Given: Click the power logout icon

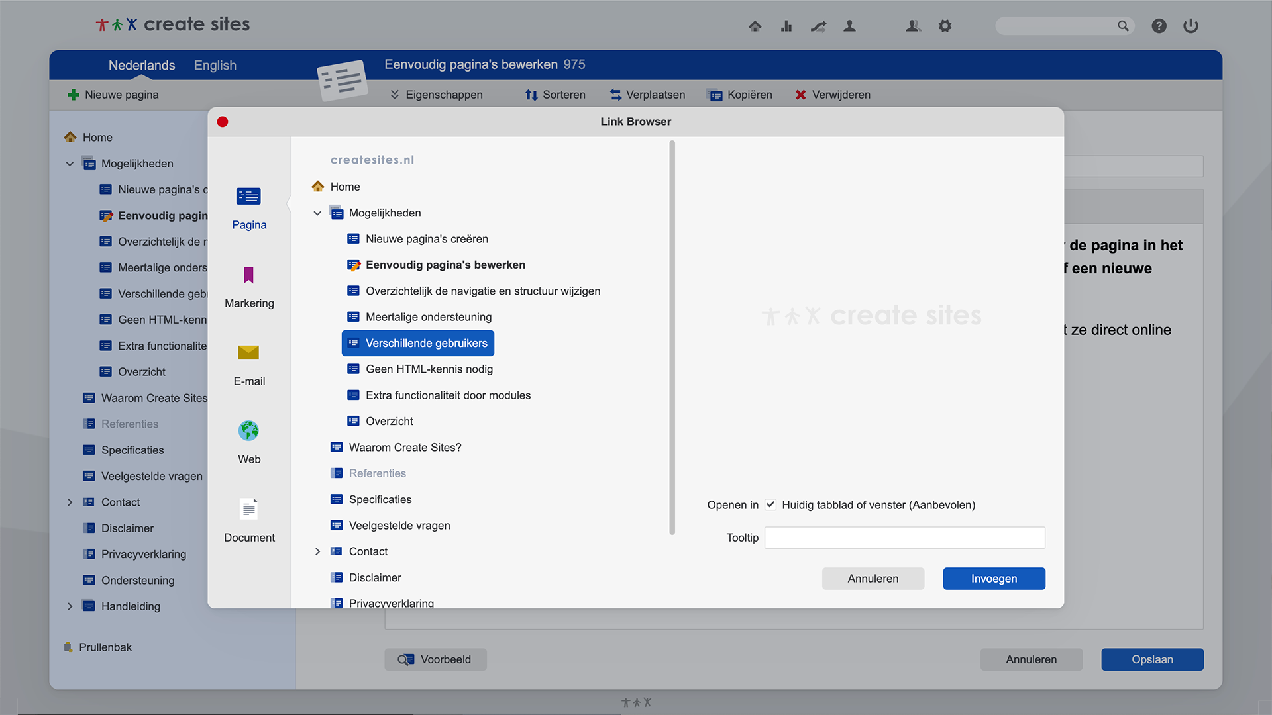Looking at the screenshot, I should [x=1191, y=26].
